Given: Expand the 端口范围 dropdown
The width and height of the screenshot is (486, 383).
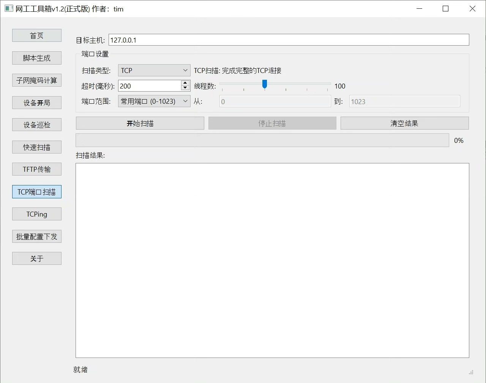Looking at the screenshot, I should 154,101.
